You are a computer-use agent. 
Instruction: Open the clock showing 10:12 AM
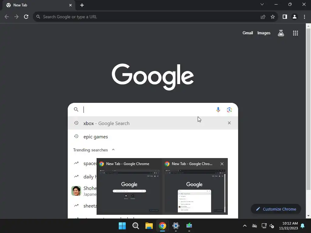point(289,226)
